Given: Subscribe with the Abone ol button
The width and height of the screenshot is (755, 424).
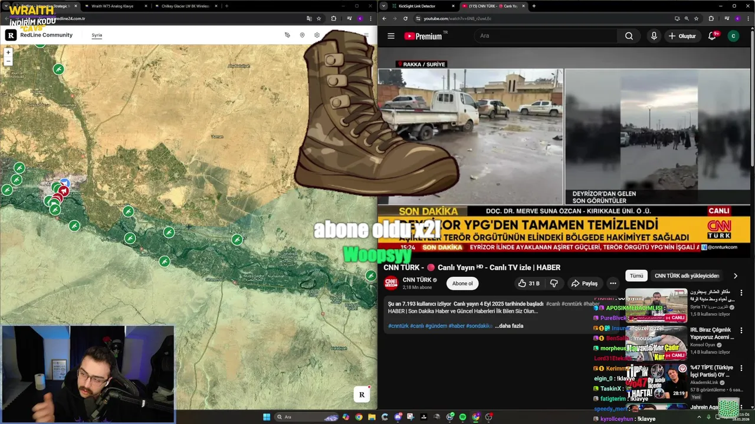Looking at the screenshot, I should pos(462,283).
